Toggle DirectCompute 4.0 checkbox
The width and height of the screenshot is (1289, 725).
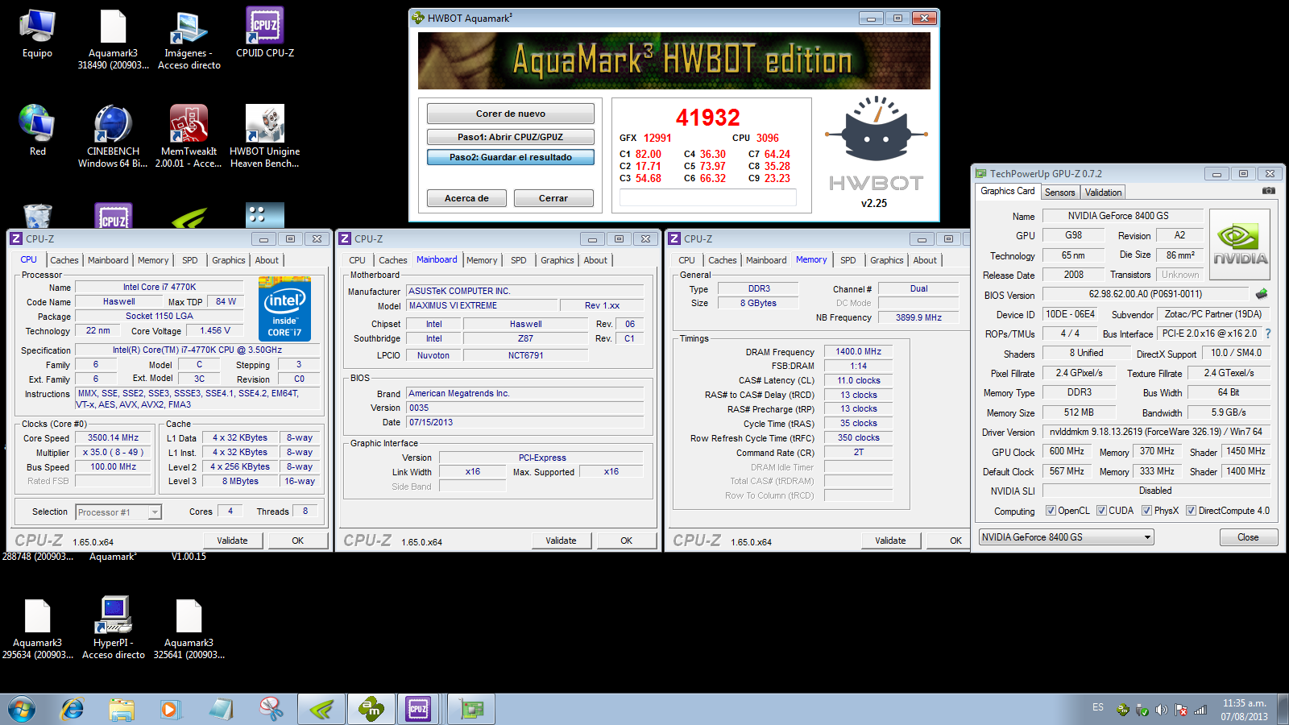pyautogui.click(x=1191, y=511)
